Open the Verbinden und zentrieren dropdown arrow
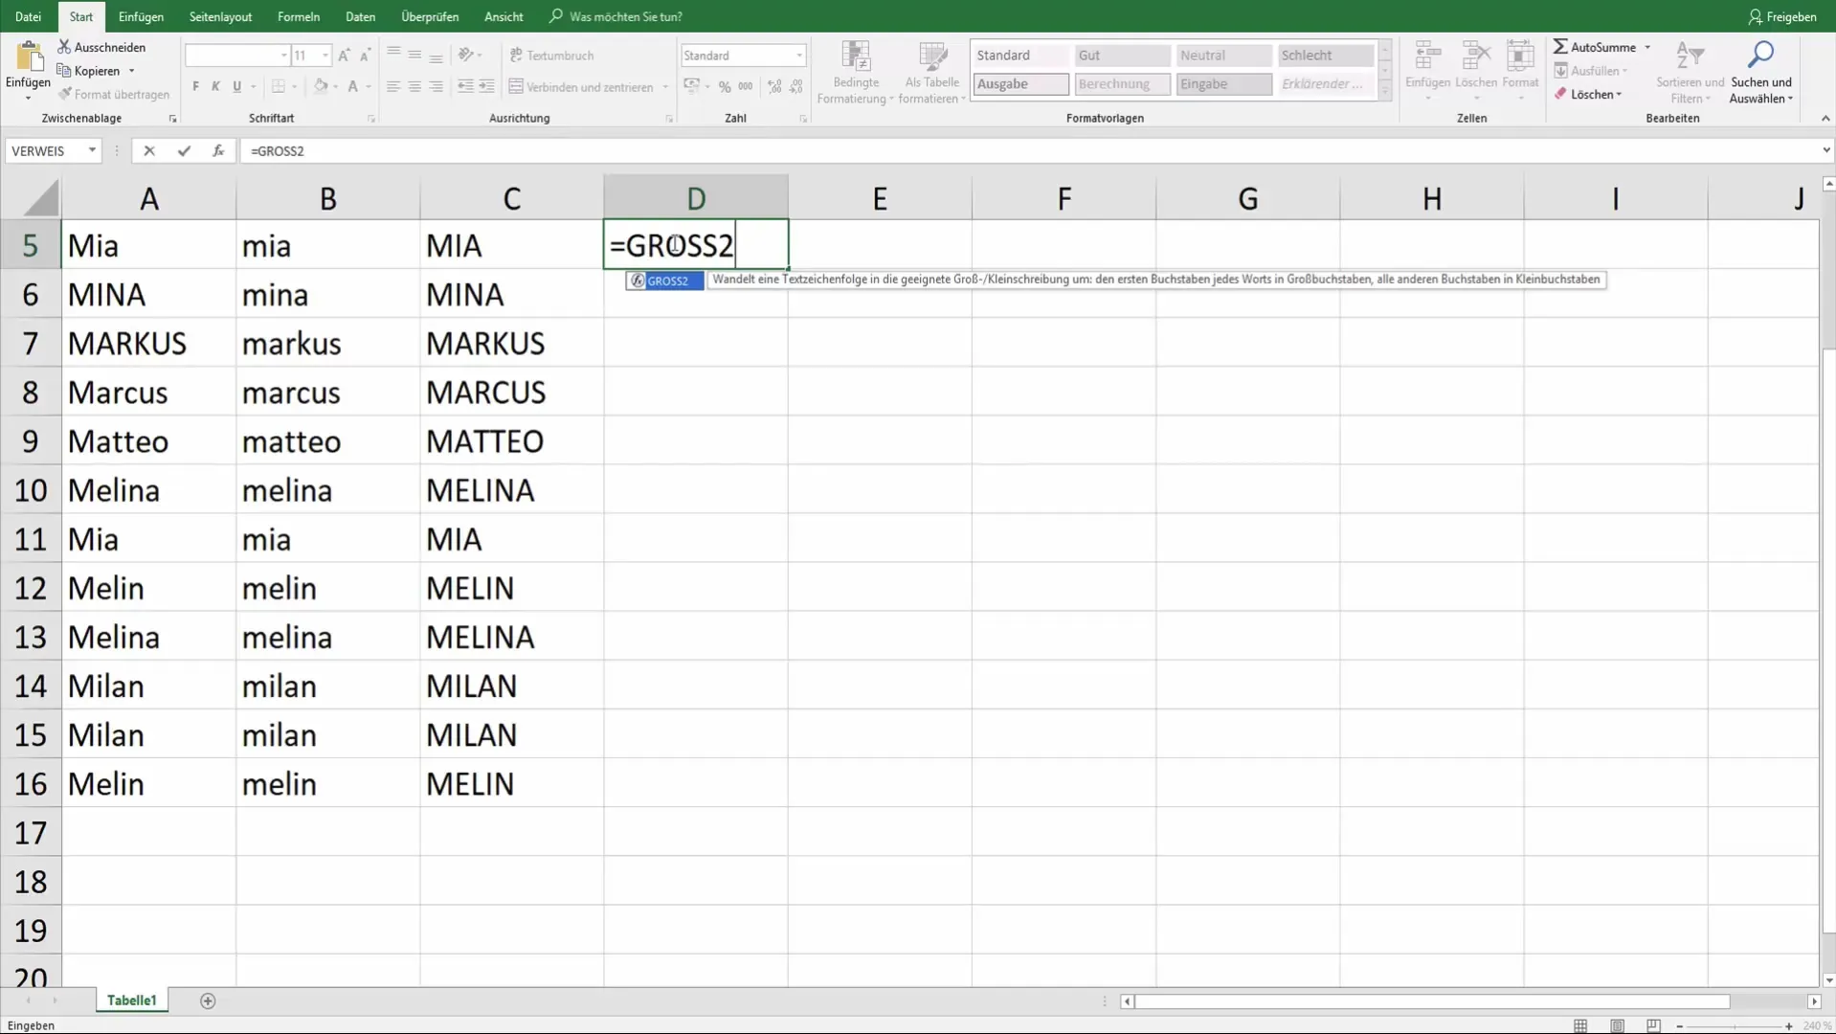The image size is (1836, 1034). click(665, 87)
